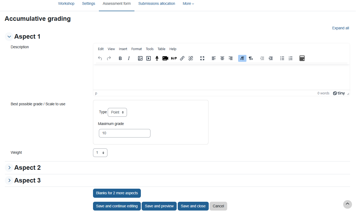Open the More navigation dropdown
This screenshot has height=214, width=356.
coord(188,4)
